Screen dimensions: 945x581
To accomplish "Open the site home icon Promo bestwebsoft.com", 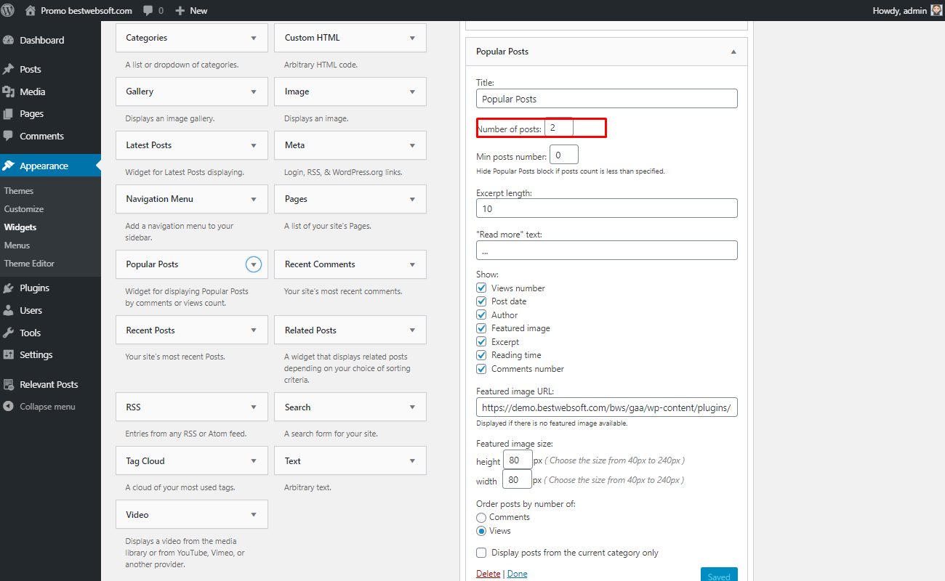I will click(30, 10).
